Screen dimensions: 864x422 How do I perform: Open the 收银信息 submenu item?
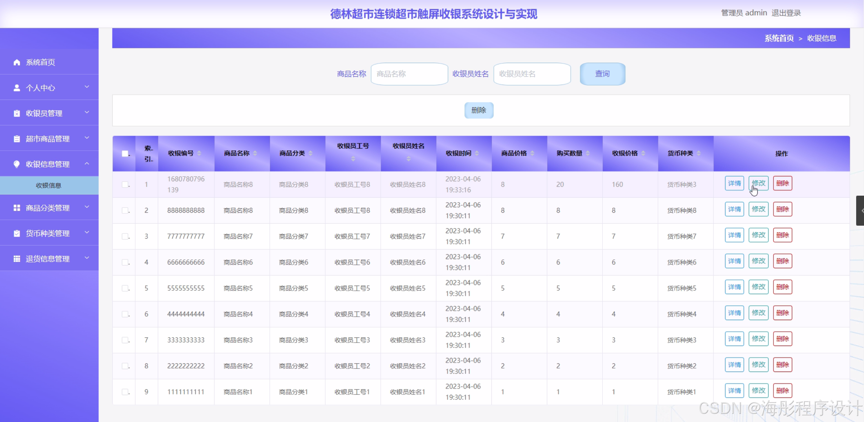click(x=49, y=185)
